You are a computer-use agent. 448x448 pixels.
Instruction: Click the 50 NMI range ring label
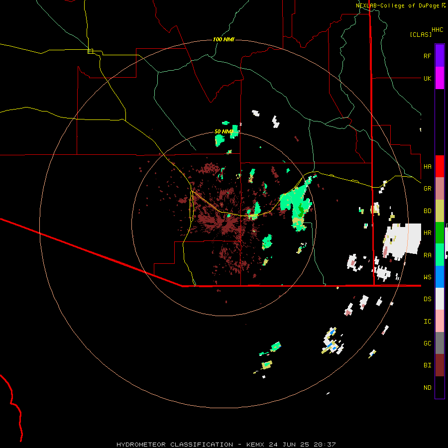click(x=224, y=131)
